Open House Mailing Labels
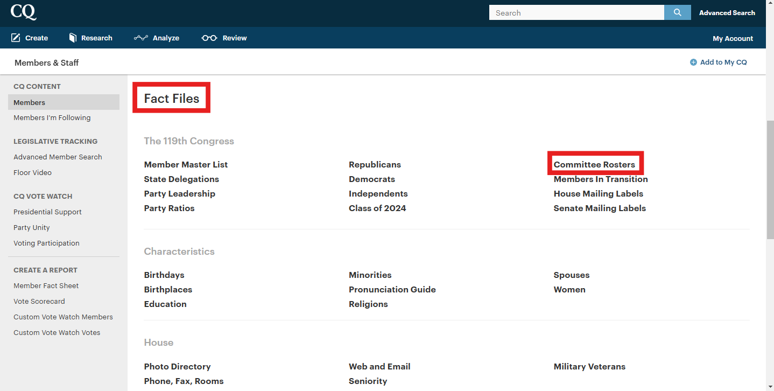 (599, 193)
